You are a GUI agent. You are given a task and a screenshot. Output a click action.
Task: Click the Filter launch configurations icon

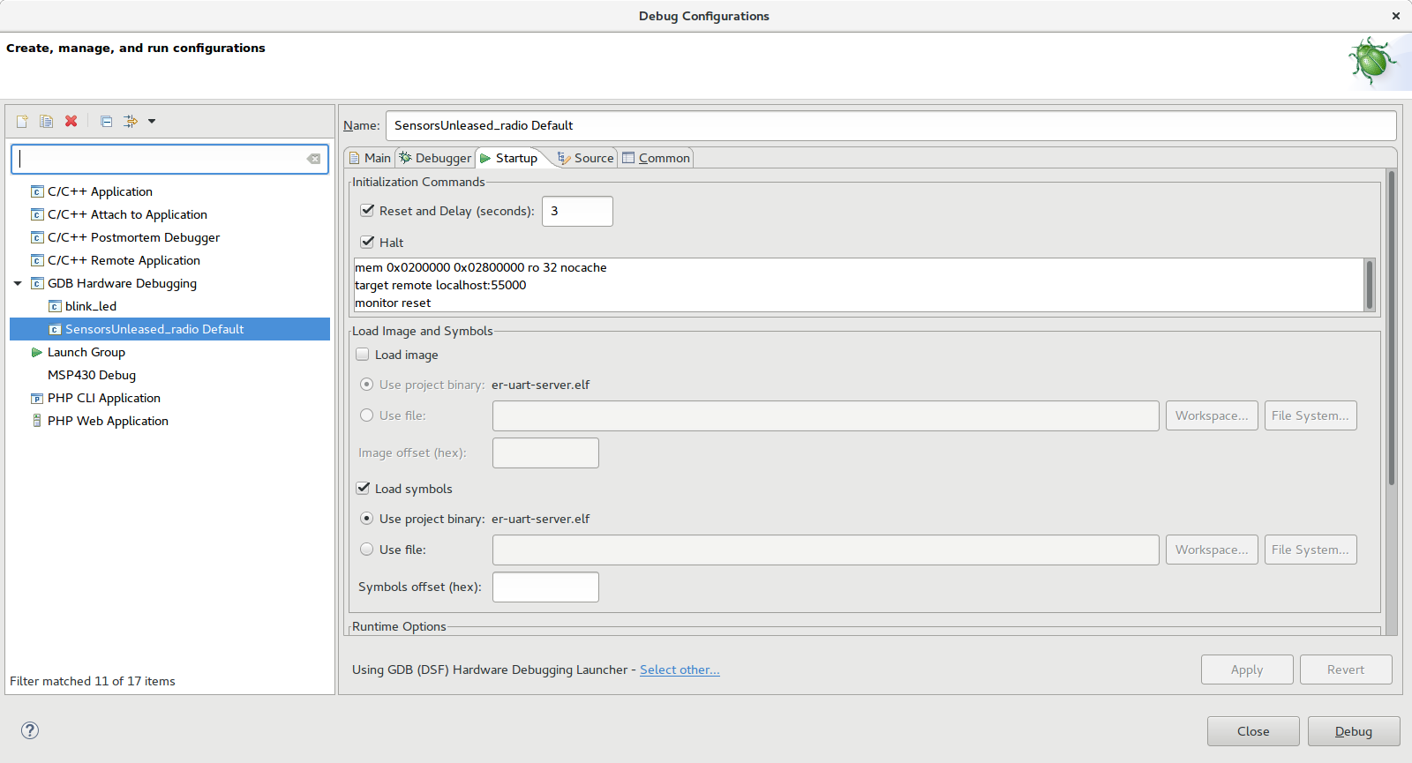(130, 121)
